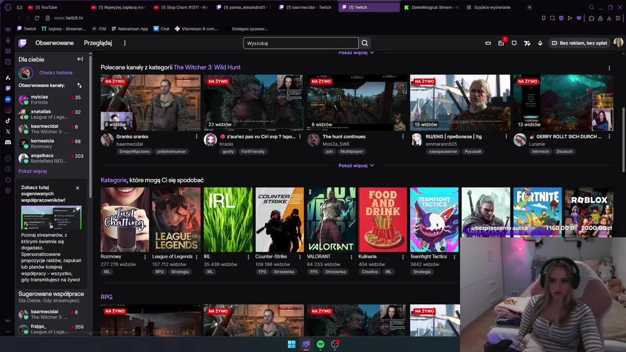Screen dimensions: 626x352
Task: Click Pokaż więcej in sidebar
Action: coord(32,171)
